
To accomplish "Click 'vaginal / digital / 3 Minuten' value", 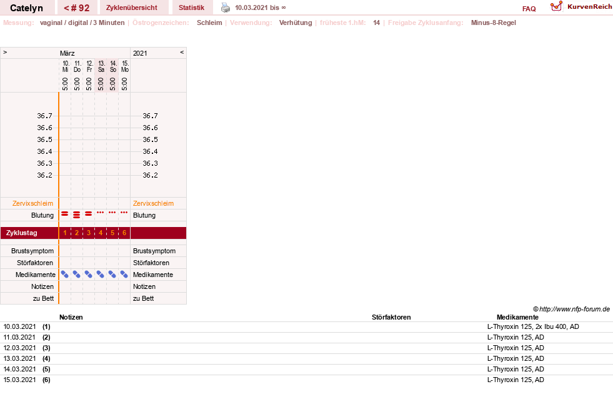I will pyautogui.click(x=82, y=23).
